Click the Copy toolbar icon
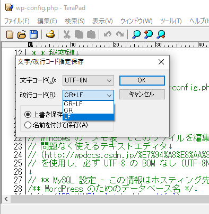The image size is (209, 214). 79,34
